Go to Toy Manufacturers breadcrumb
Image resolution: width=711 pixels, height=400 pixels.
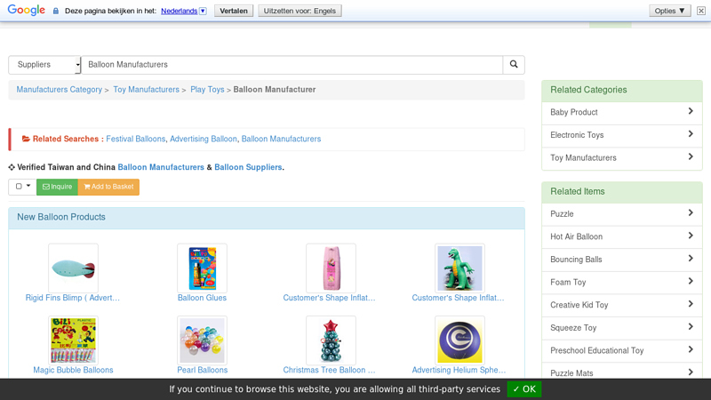tap(146, 90)
